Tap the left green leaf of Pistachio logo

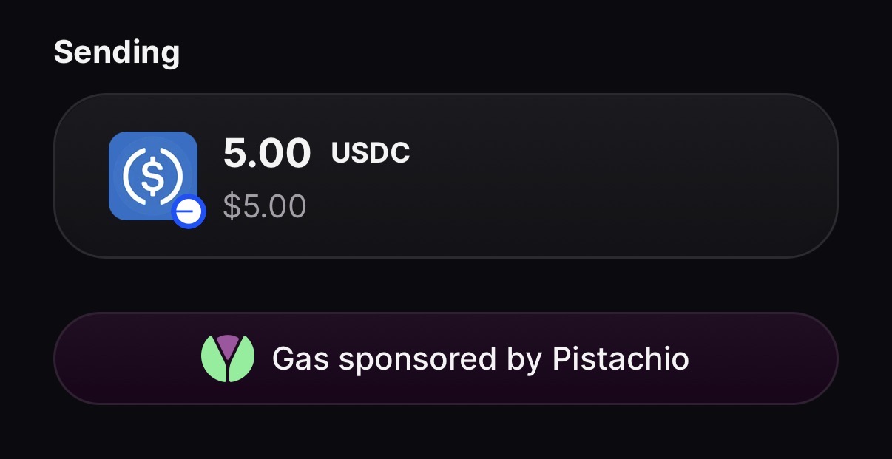tap(214, 361)
